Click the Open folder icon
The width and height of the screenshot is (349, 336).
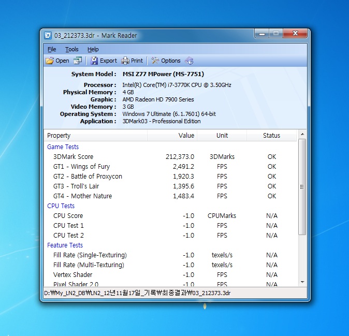click(50, 61)
